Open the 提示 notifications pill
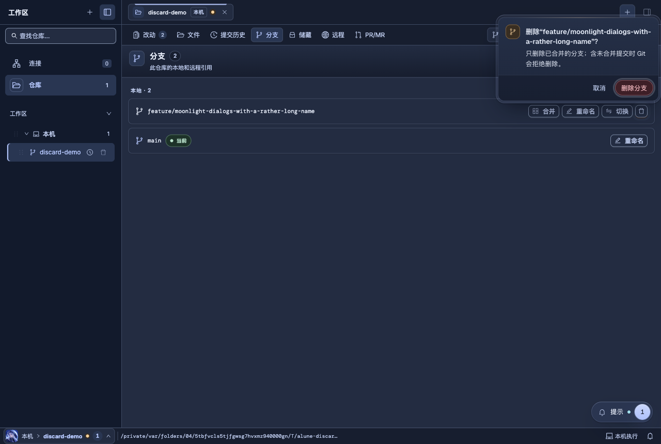661x444 pixels. coord(622,412)
